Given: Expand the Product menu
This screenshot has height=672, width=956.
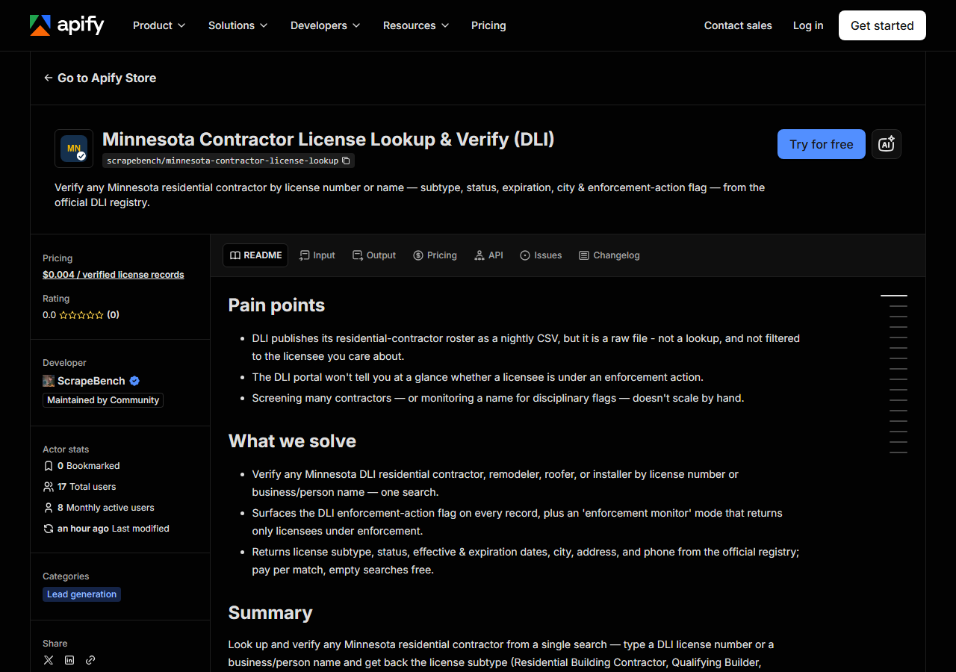Looking at the screenshot, I should (158, 25).
